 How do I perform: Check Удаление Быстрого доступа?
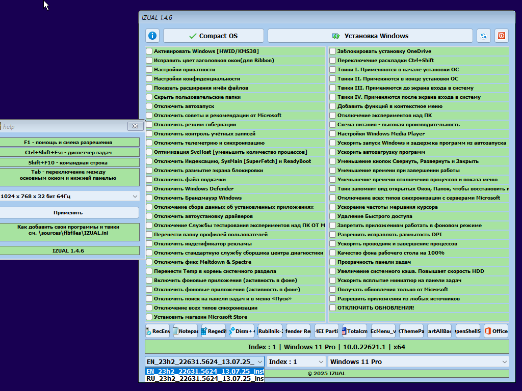pos(332,216)
